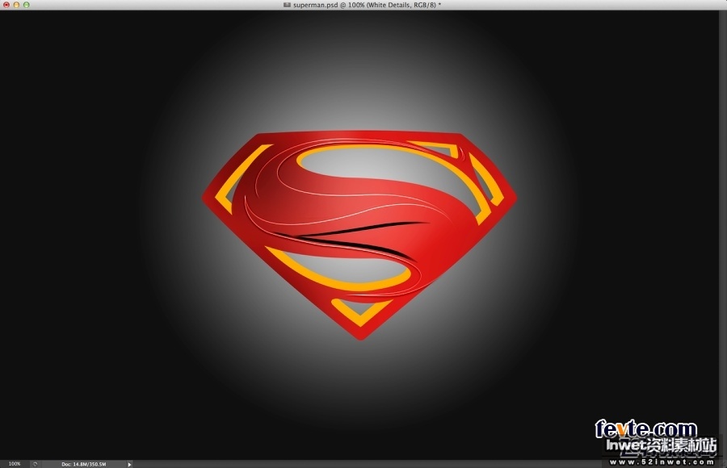Click the 100% zoom level field
727x468 pixels.
coord(15,464)
